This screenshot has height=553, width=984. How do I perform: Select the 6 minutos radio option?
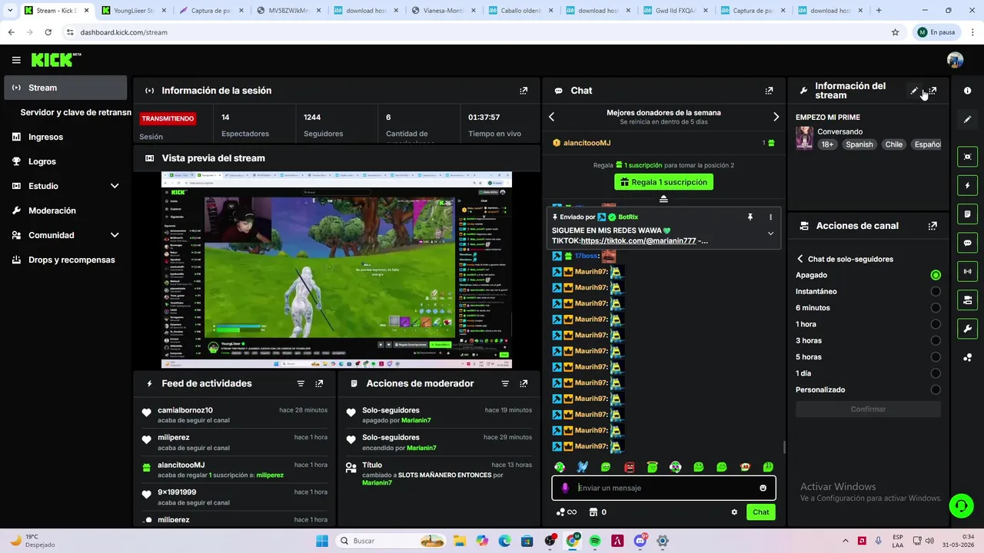[936, 308]
